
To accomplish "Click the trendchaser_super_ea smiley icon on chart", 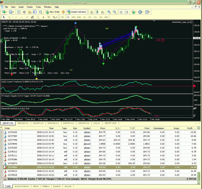I will pos(191,22).
